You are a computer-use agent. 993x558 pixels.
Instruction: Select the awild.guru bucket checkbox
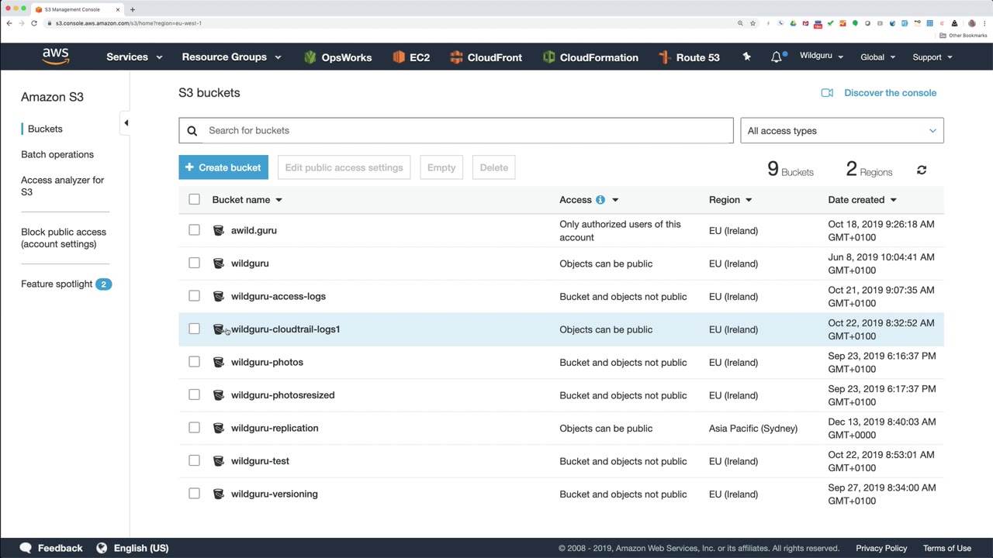coord(194,230)
